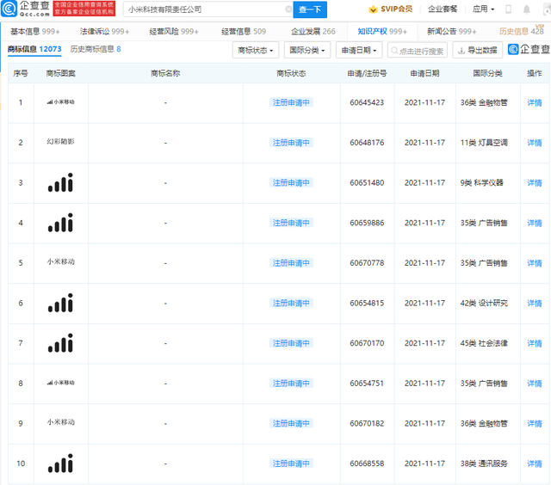Click the 查一下 search button
Viewport: 551px width, 485px height.
(x=310, y=9)
